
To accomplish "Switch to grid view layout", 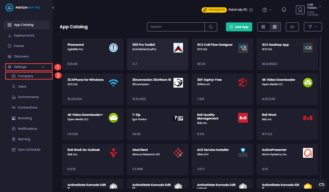I will [x=275, y=27].
